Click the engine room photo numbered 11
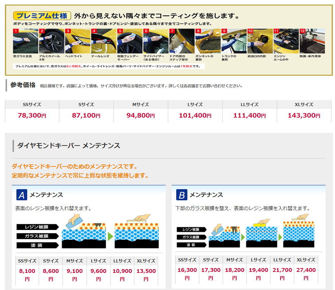Viewport: 335px width, 290px height. coord(286,41)
